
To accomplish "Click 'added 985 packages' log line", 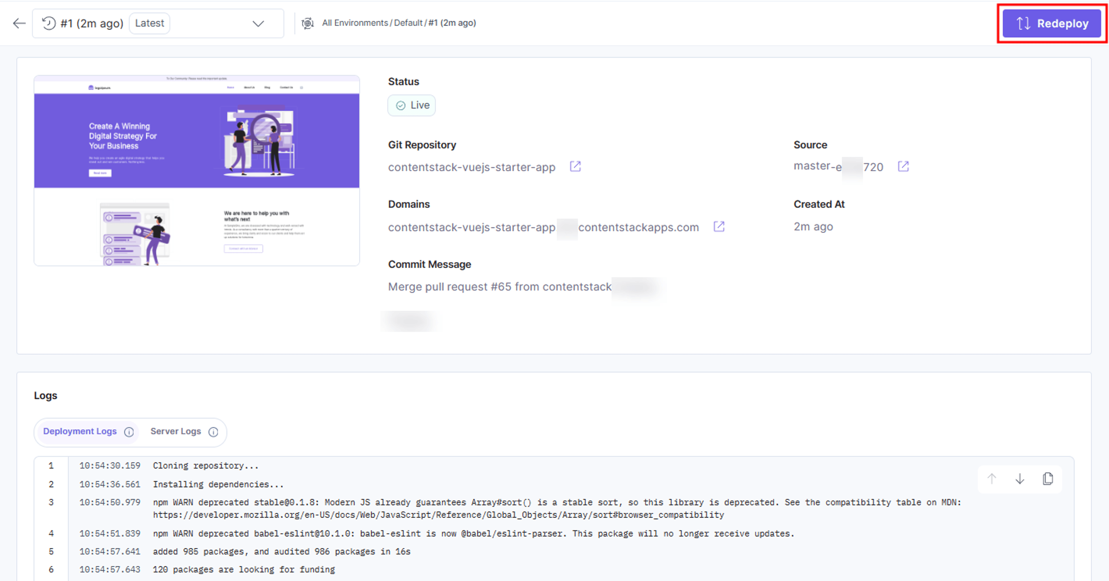I will [282, 552].
